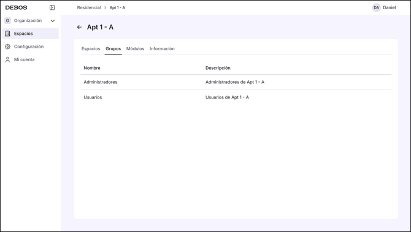The height and width of the screenshot is (232, 411).
Task: Open the Usuarios group row
Action: pyautogui.click(x=236, y=97)
